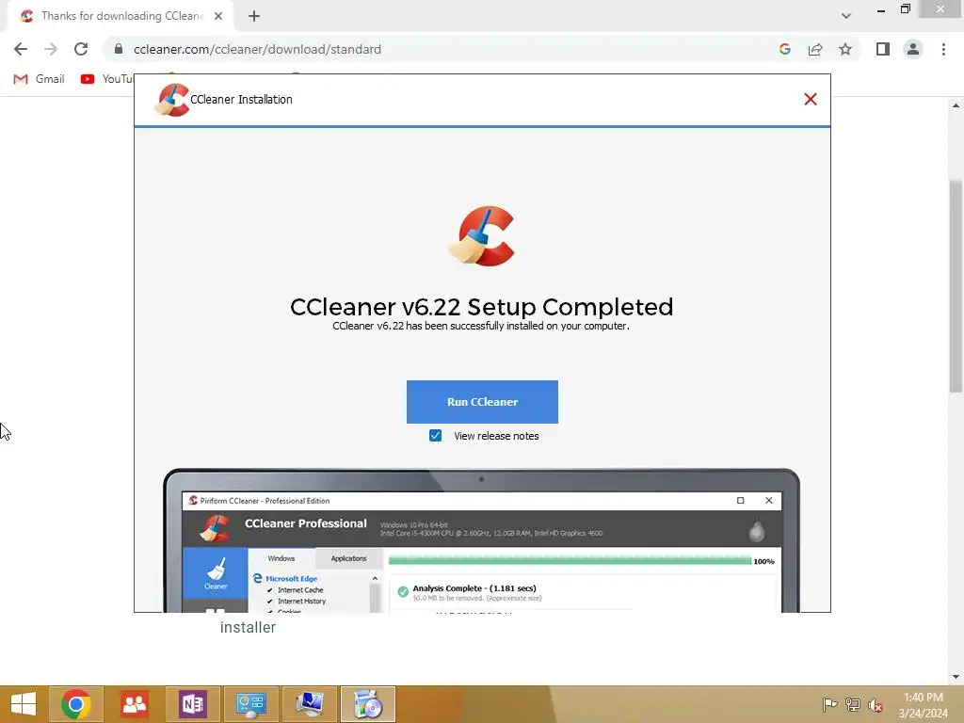Image resolution: width=964 pixels, height=723 pixels.
Task: Open the Chrome profile avatar
Action: coord(913,49)
